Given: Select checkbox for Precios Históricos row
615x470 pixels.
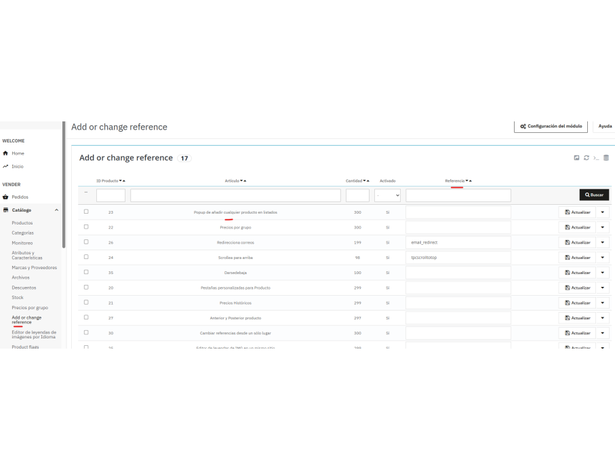Looking at the screenshot, I should (x=86, y=302).
